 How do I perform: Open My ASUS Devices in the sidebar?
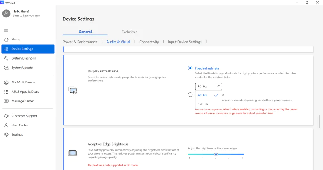pyautogui.click(x=28, y=82)
